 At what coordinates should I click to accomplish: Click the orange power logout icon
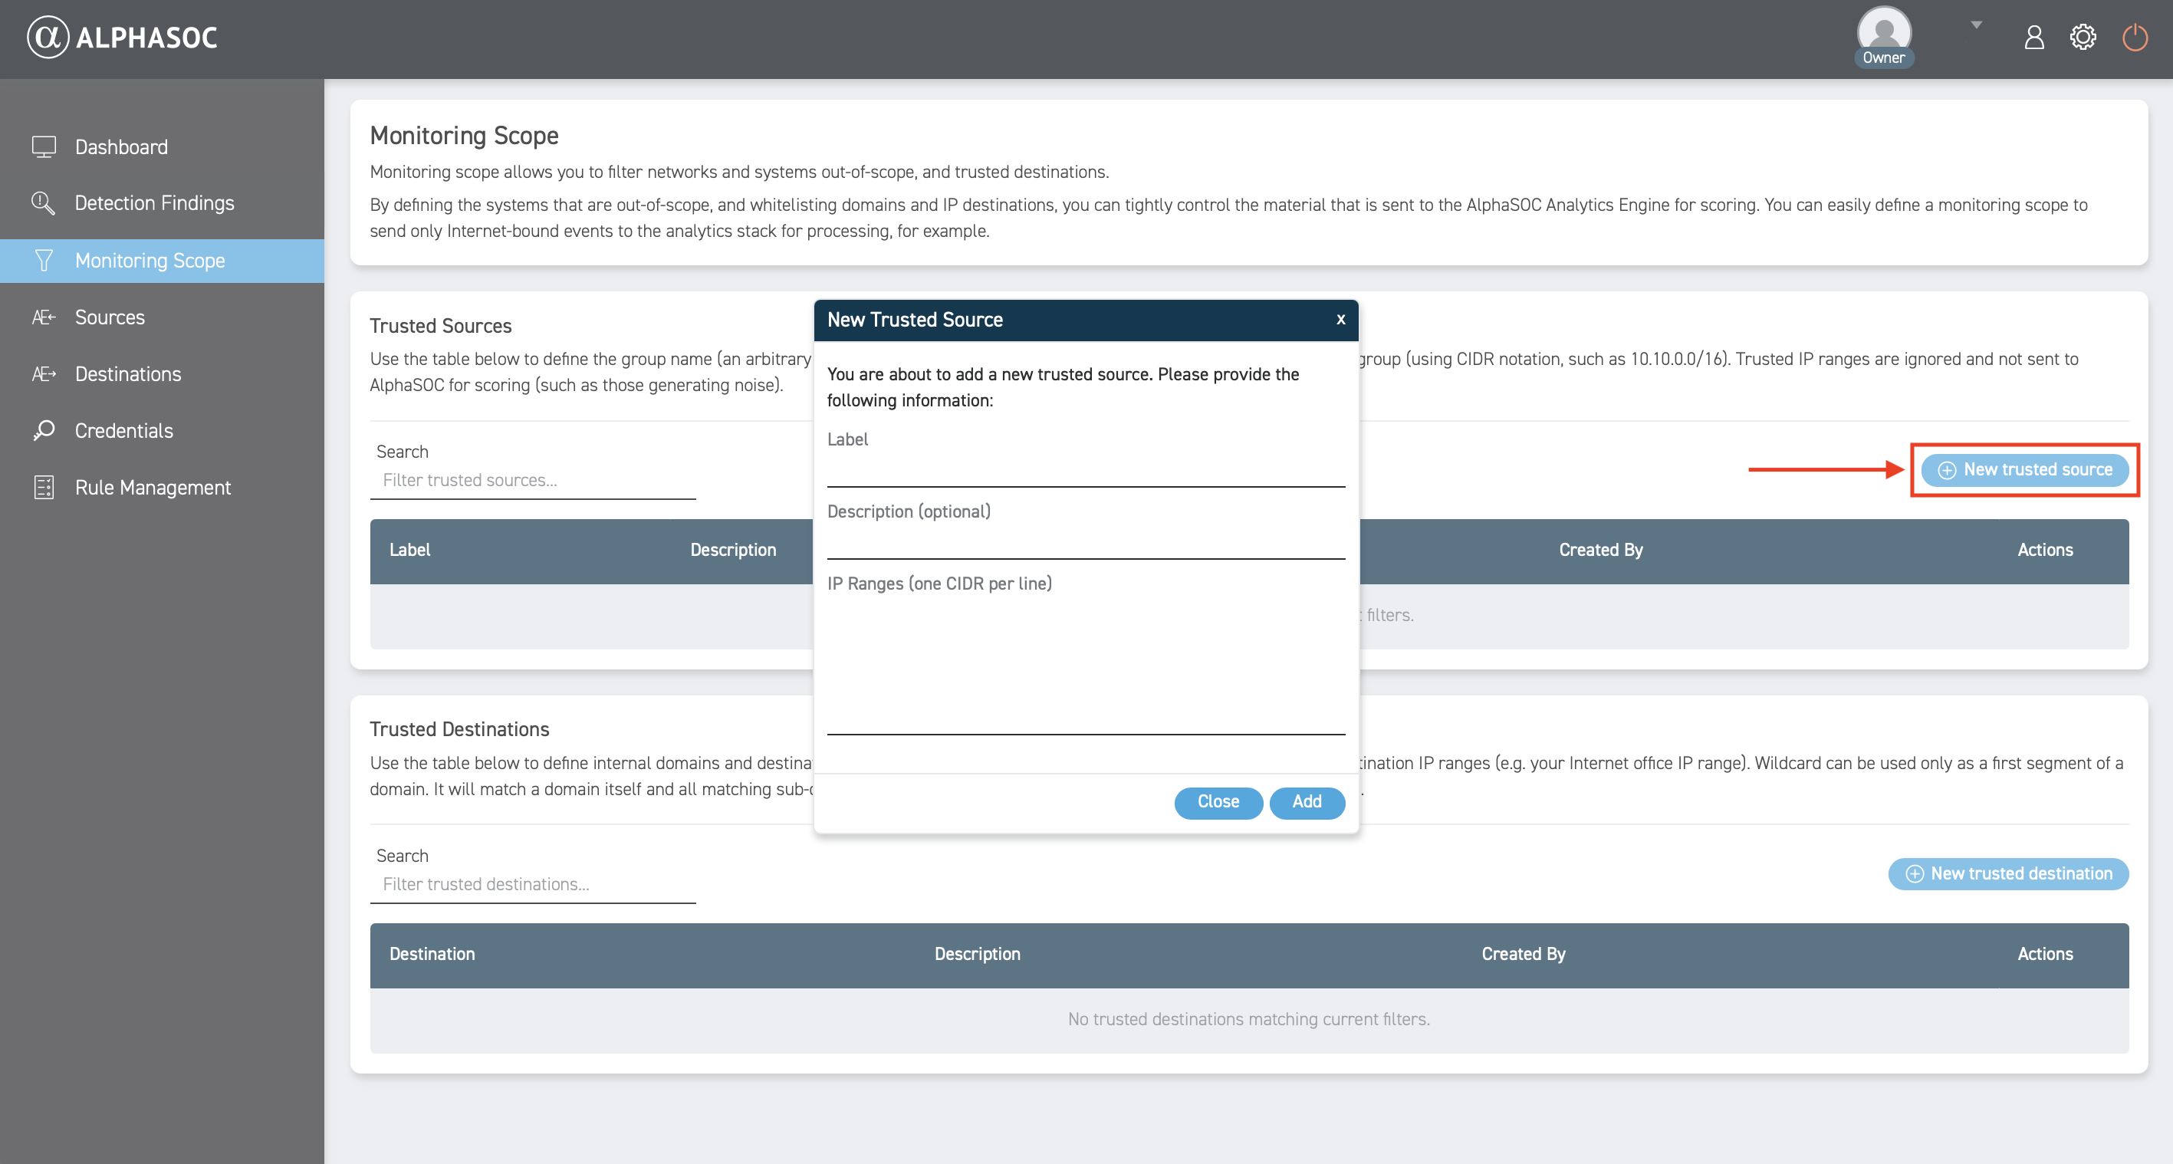click(x=2134, y=37)
